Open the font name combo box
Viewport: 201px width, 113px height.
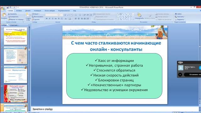52,15
